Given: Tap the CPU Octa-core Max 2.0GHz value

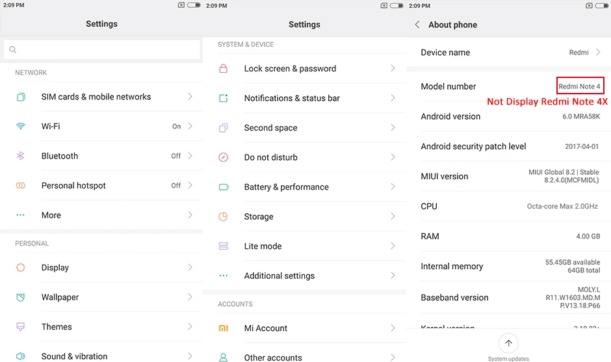Looking at the screenshot, I should tap(562, 206).
